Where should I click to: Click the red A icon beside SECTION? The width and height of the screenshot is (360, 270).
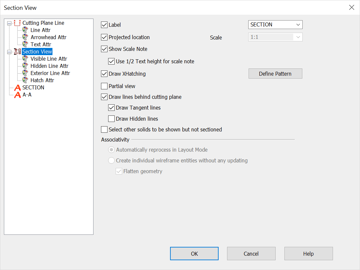tap(18, 87)
